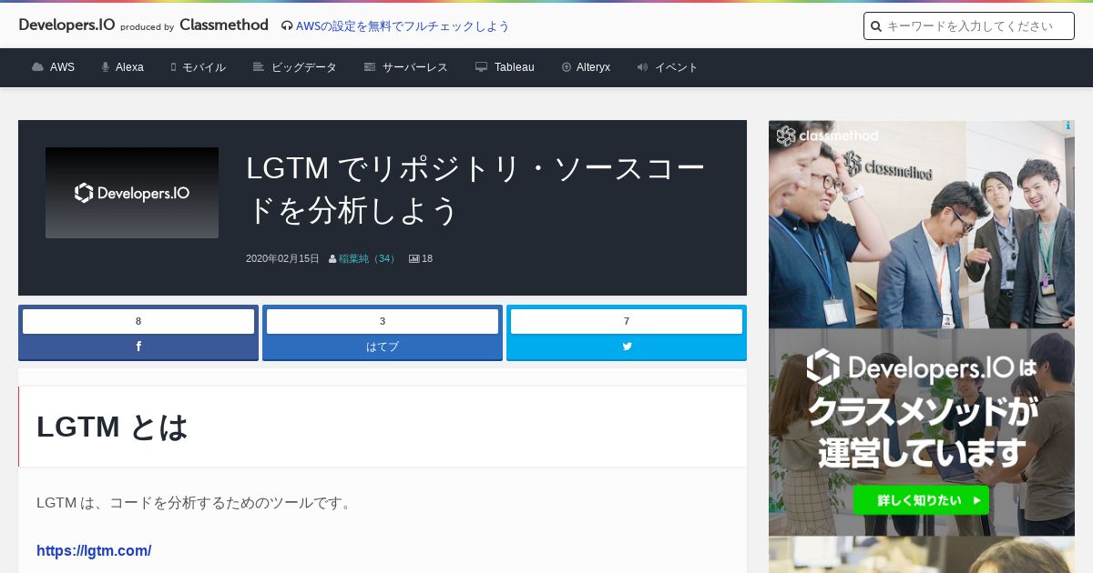Click the Developers.IO article thumbnail image
Viewport: 1093px width, 573px height.
132,193
